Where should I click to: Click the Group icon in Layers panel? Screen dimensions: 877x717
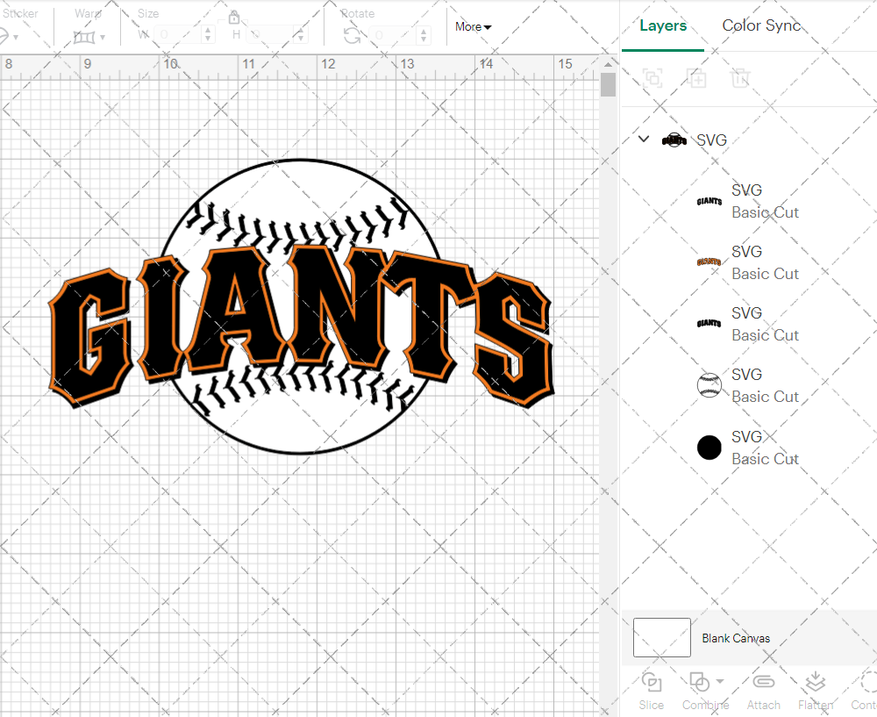coord(652,78)
